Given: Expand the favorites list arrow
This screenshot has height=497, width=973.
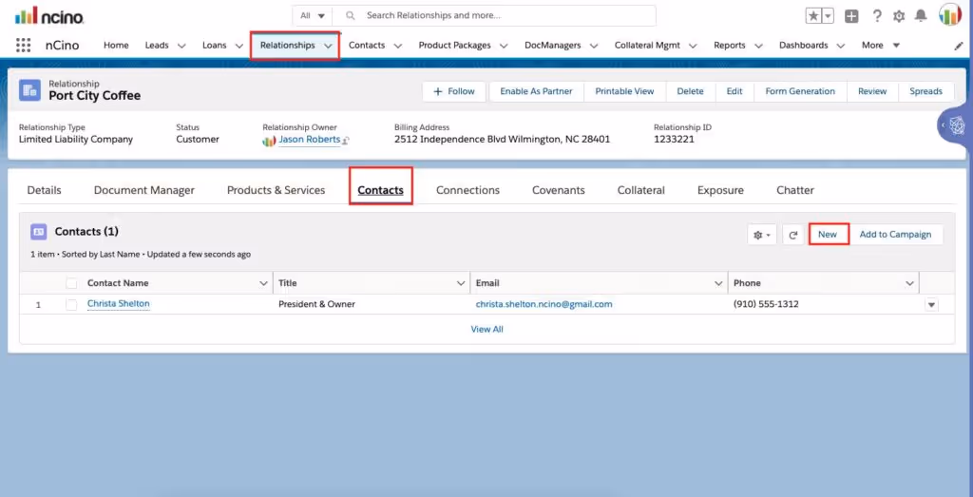Looking at the screenshot, I should [828, 16].
